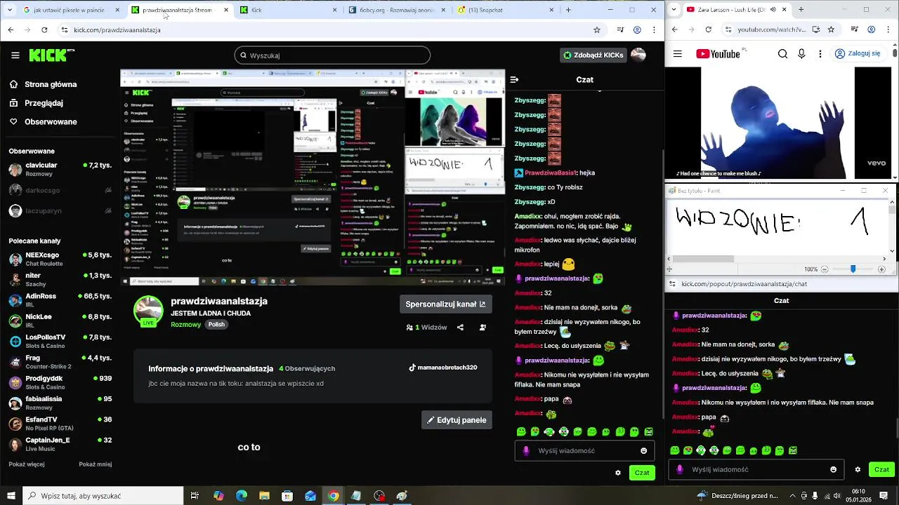This screenshot has width=899, height=505.
Task: Open the CaptainJen_E recommended channel
Action: point(60,444)
